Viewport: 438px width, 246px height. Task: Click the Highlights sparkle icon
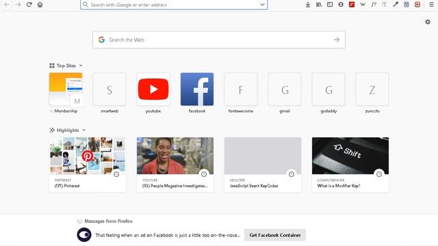pos(52,130)
